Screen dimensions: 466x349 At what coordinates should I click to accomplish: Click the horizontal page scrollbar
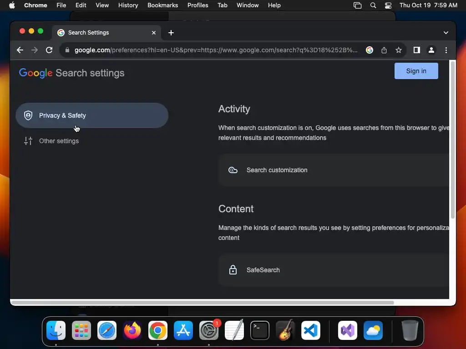click(202, 302)
